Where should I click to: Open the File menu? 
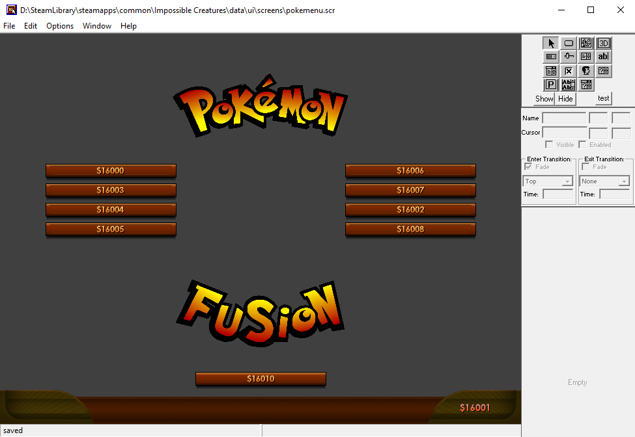(x=9, y=26)
